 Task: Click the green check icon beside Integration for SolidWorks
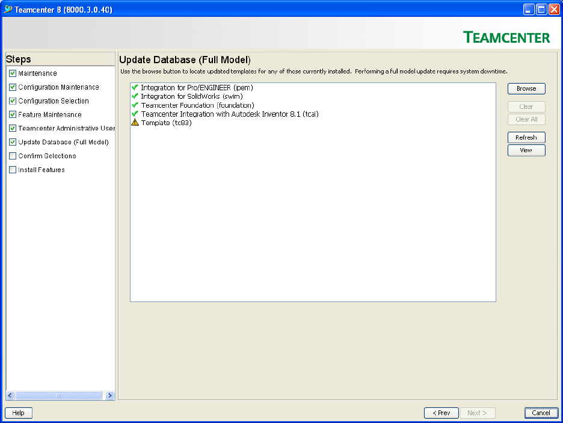pyautogui.click(x=135, y=96)
